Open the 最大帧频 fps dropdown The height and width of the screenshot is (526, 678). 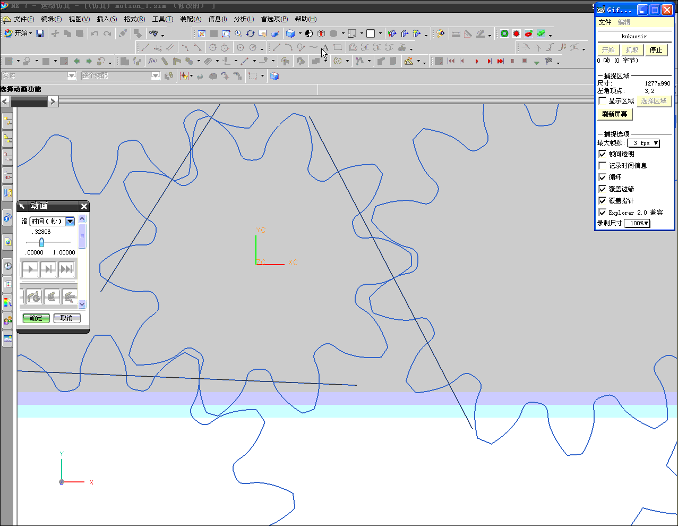click(643, 143)
